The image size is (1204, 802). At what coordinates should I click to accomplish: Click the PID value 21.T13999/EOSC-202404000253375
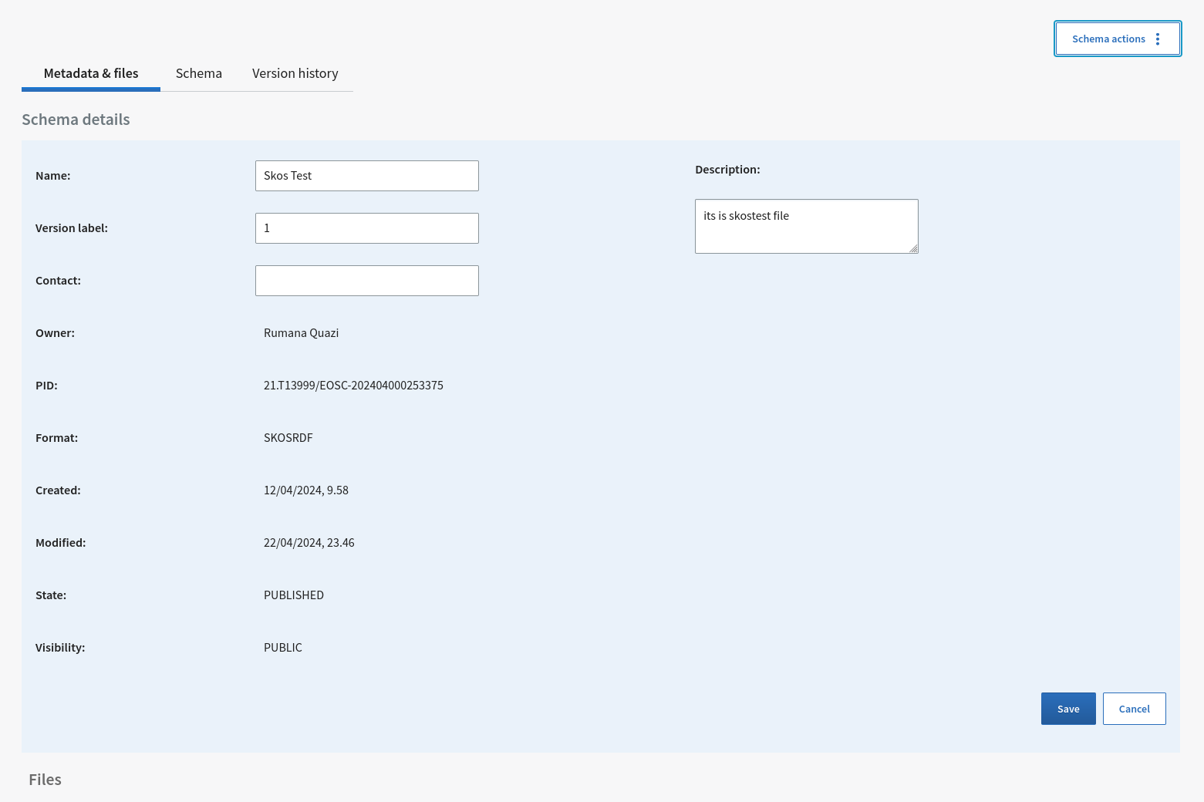(353, 386)
